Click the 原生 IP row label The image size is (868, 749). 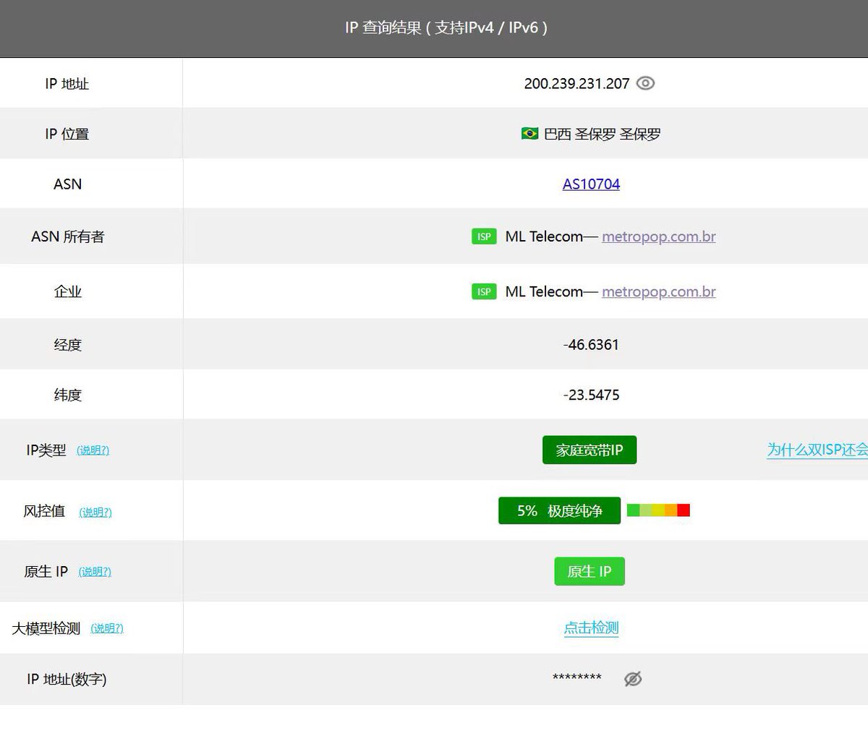click(46, 572)
